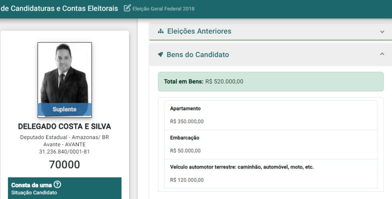Click the Total em Bens summary banner
Image resolution: width=392 pixels, height=199 pixels.
pyautogui.click(x=270, y=82)
